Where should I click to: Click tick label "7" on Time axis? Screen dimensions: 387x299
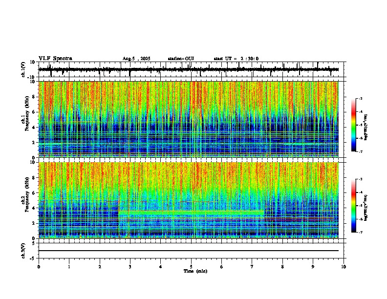(252, 267)
